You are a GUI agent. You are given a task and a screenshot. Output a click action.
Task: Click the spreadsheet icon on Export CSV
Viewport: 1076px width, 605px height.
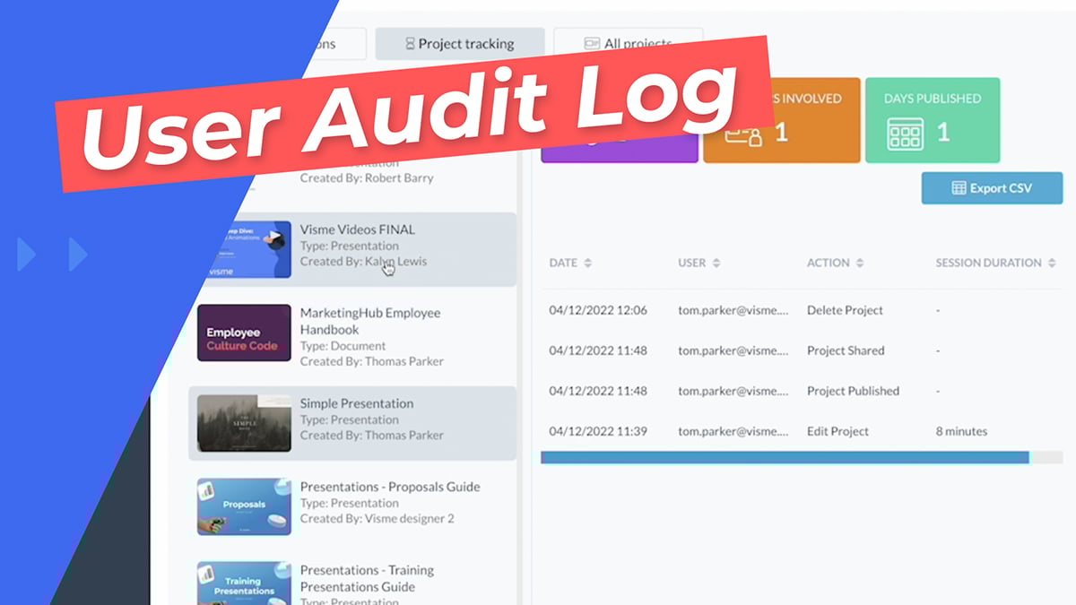959,188
